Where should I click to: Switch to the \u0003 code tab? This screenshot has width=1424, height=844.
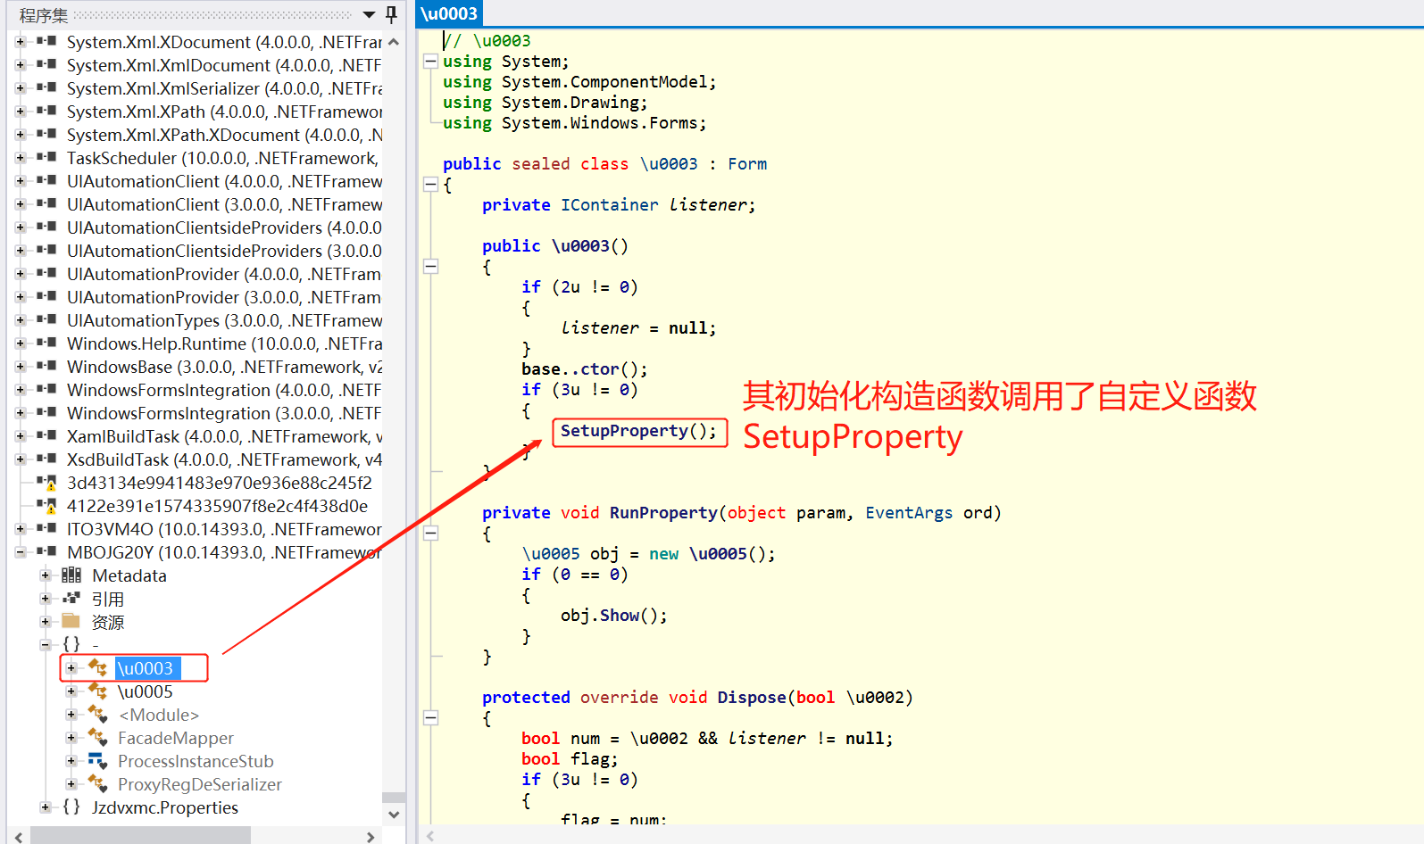pos(449,13)
